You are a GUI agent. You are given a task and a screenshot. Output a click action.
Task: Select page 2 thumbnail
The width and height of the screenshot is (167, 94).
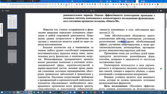(x=12, y=39)
